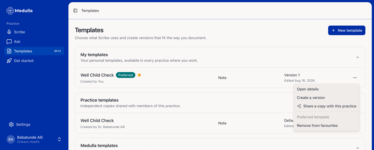The height and width of the screenshot is (150, 374).
Task: Open Dr. Babatunde Alli's Well Child Check
Action: 97,120
